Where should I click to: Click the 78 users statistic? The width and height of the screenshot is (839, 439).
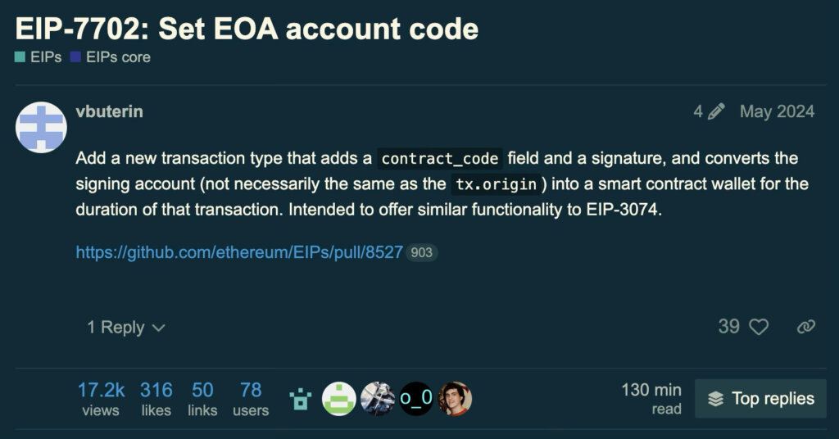(251, 399)
